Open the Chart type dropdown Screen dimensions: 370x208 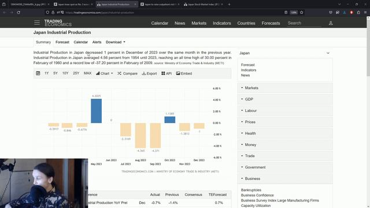point(105,73)
